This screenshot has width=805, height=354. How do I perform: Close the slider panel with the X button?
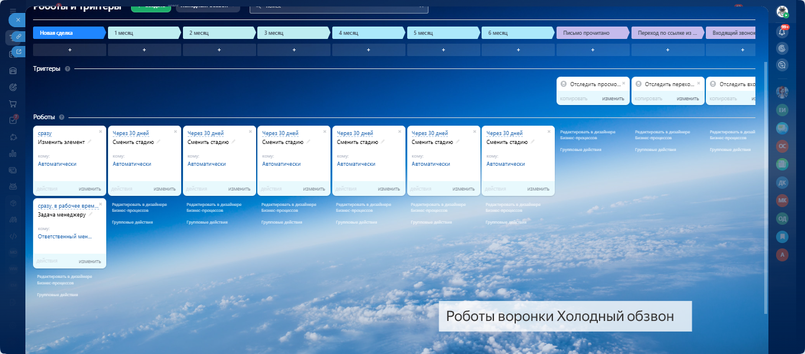point(18,19)
